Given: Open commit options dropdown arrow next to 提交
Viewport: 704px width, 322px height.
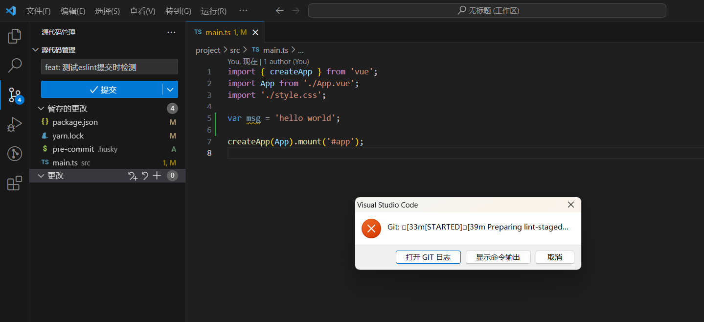Looking at the screenshot, I should point(170,90).
